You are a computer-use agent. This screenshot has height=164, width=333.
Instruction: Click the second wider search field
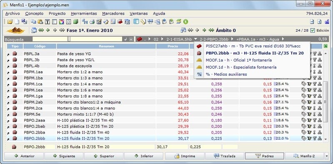pyautogui.click(x=96, y=39)
